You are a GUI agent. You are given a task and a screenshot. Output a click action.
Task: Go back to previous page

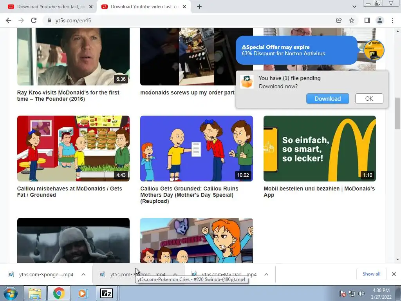[x=9, y=20]
